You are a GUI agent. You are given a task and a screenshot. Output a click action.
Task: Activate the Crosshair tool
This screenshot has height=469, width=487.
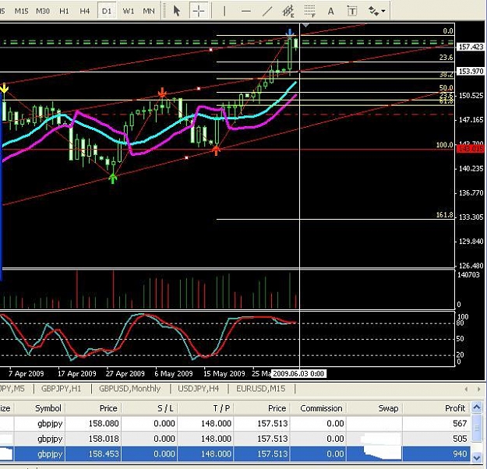click(198, 11)
